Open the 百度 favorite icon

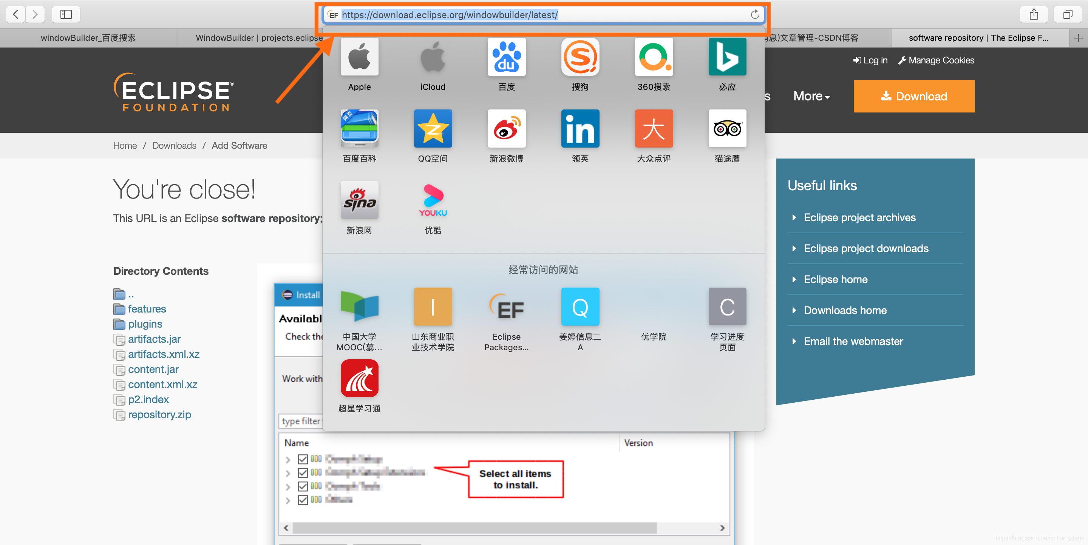coord(506,57)
